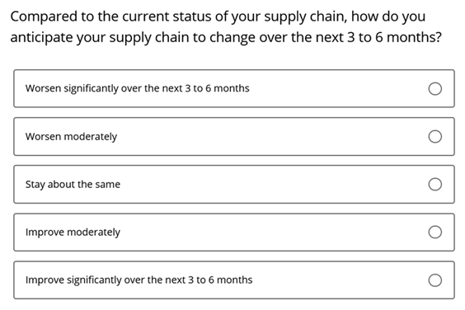Click the 'Worsen moderately' label text
Screen dimensions: 465x310
tap(71, 137)
